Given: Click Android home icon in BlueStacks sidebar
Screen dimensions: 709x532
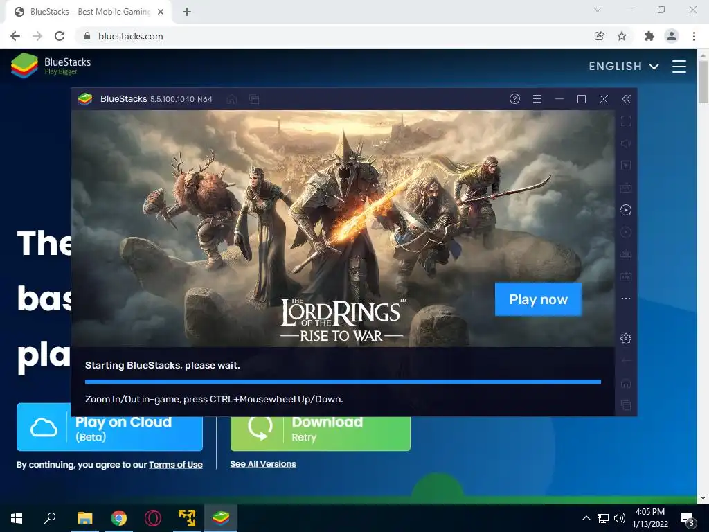Looking at the screenshot, I should (x=626, y=384).
